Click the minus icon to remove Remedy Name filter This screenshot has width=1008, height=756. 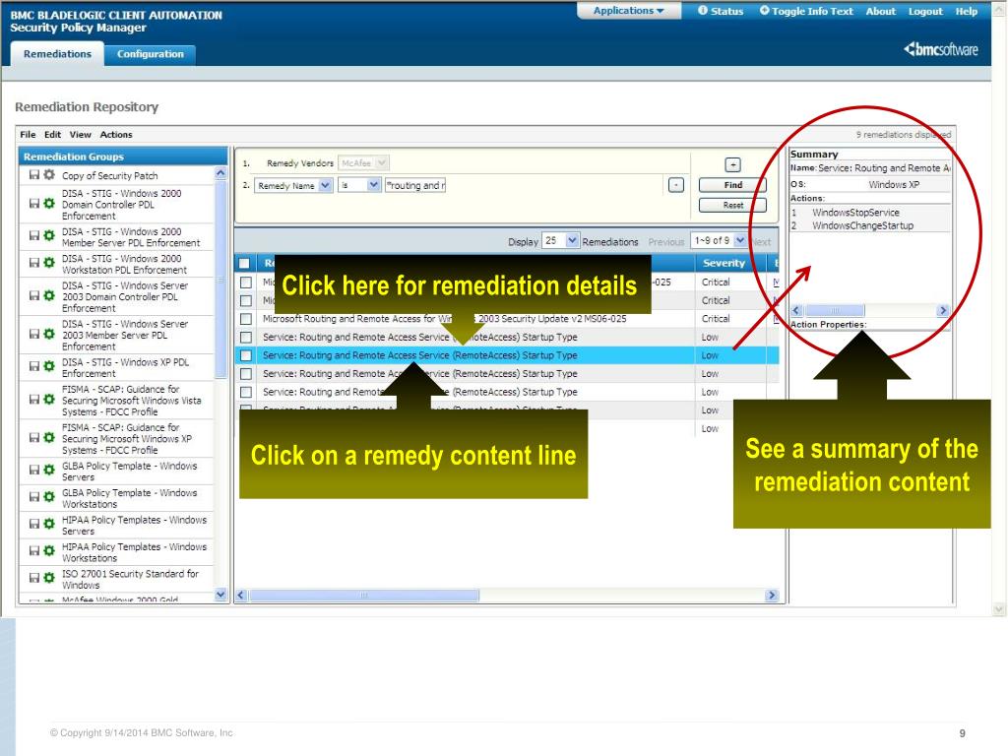[675, 185]
